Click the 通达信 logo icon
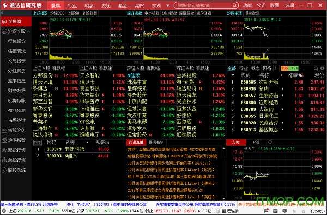 point(5,5)
